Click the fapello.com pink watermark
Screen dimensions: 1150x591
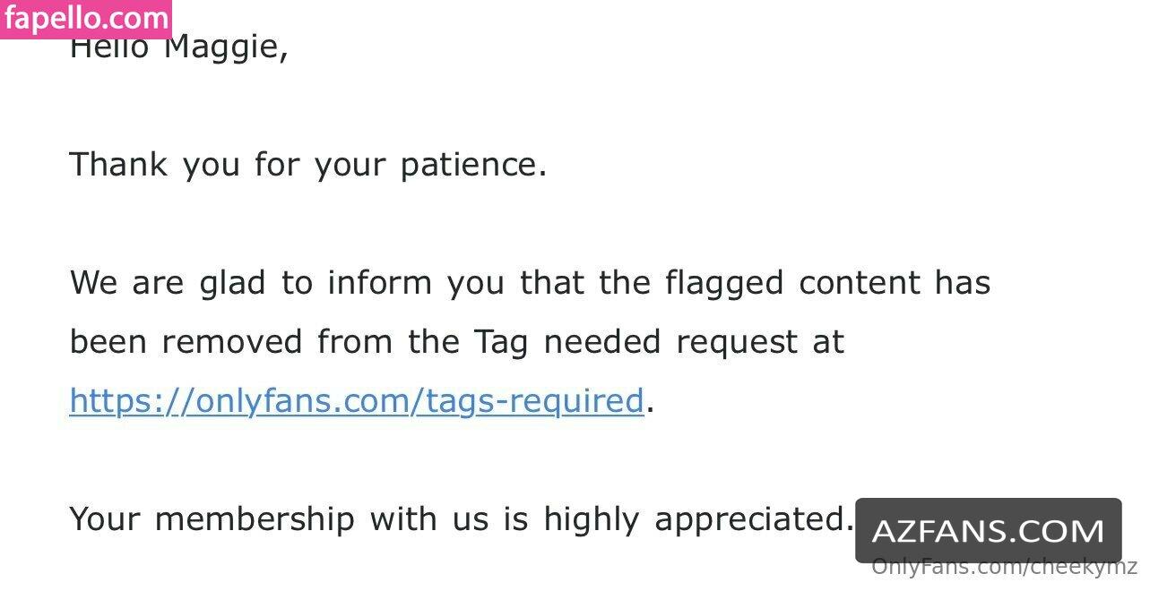pyautogui.click(x=86, y=18)
